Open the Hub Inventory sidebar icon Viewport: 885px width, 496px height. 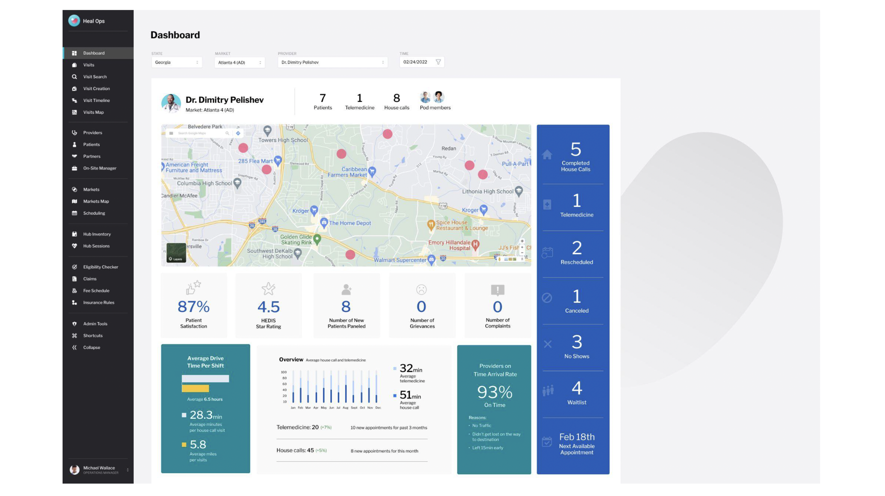pyautogui.click(x=74, y=234)
